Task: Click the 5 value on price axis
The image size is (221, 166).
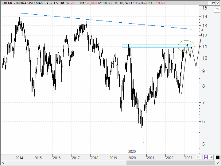Action: [204, 144]
